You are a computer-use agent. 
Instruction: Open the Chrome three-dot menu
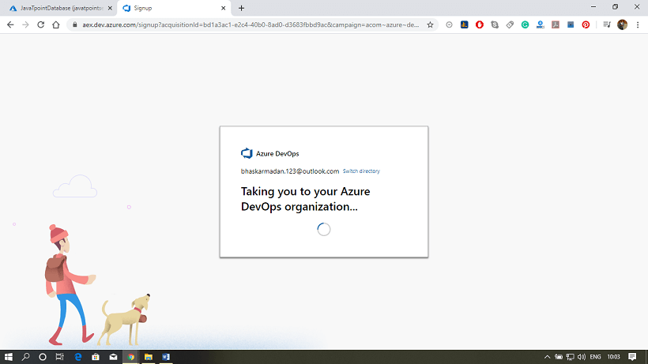(638, 24)
